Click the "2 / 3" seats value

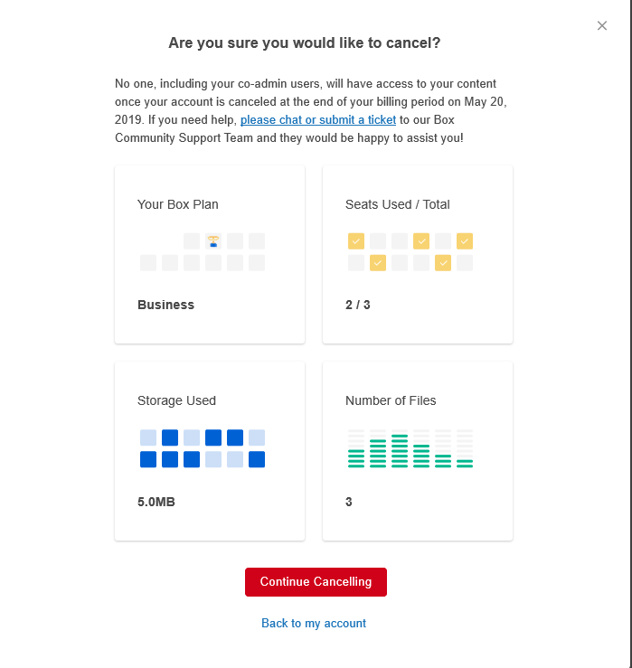pos(358,305)
